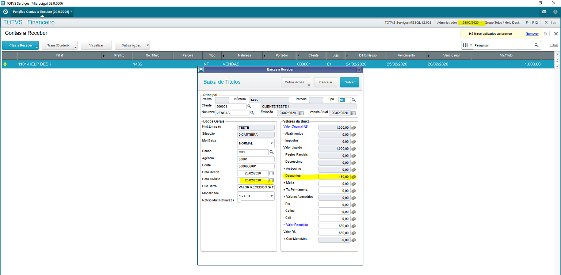Screen dimensions: 561x275
Task: Expand the Mot.Baixa dropdown
Action: [271, 143]
